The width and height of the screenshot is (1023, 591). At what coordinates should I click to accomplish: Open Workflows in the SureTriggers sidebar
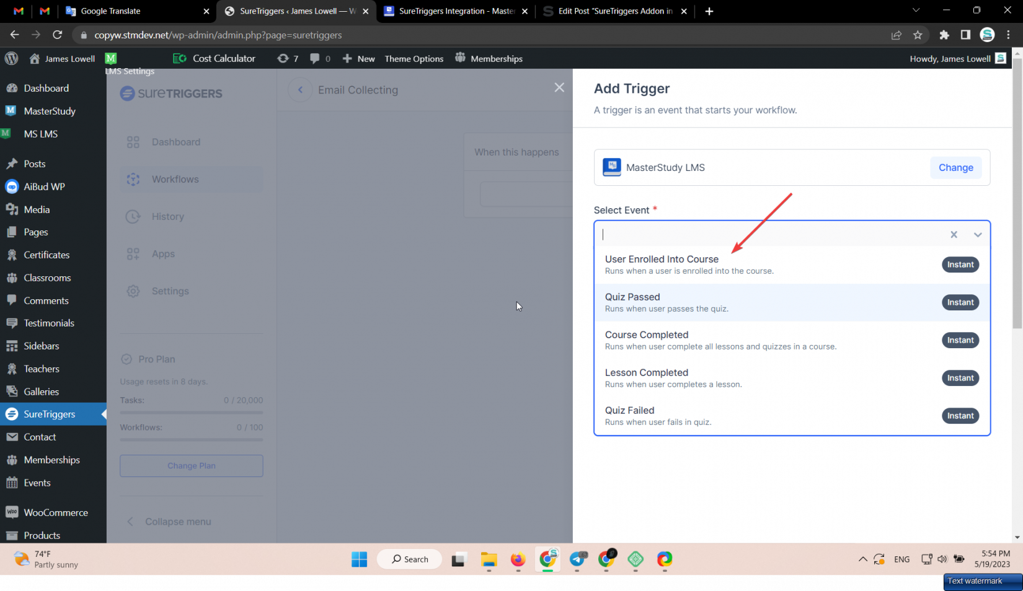point(174,179)
